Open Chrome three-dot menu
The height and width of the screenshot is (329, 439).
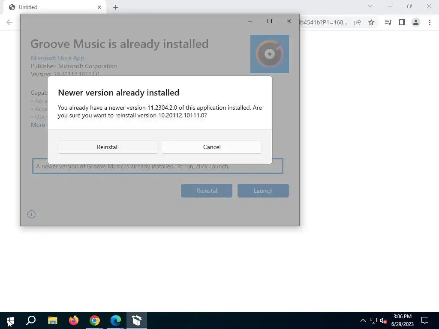[430, 22]
